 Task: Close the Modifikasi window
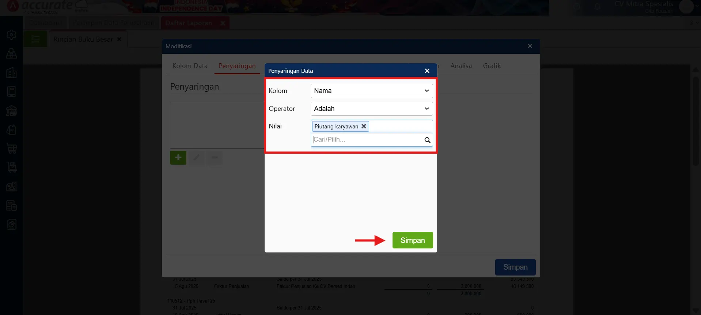(x=530, y=46)
